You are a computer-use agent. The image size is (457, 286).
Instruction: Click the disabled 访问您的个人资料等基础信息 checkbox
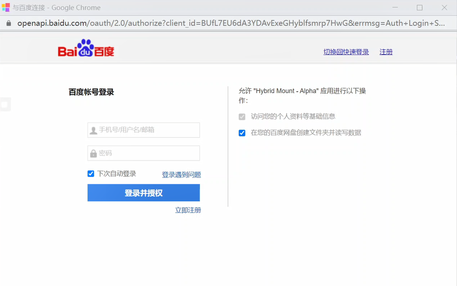(242, 117)
